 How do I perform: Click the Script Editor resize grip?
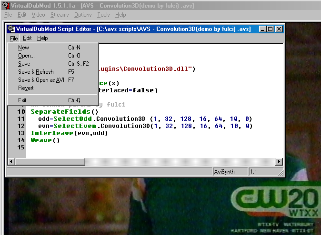pyautogui.click(x=281, y=172)
